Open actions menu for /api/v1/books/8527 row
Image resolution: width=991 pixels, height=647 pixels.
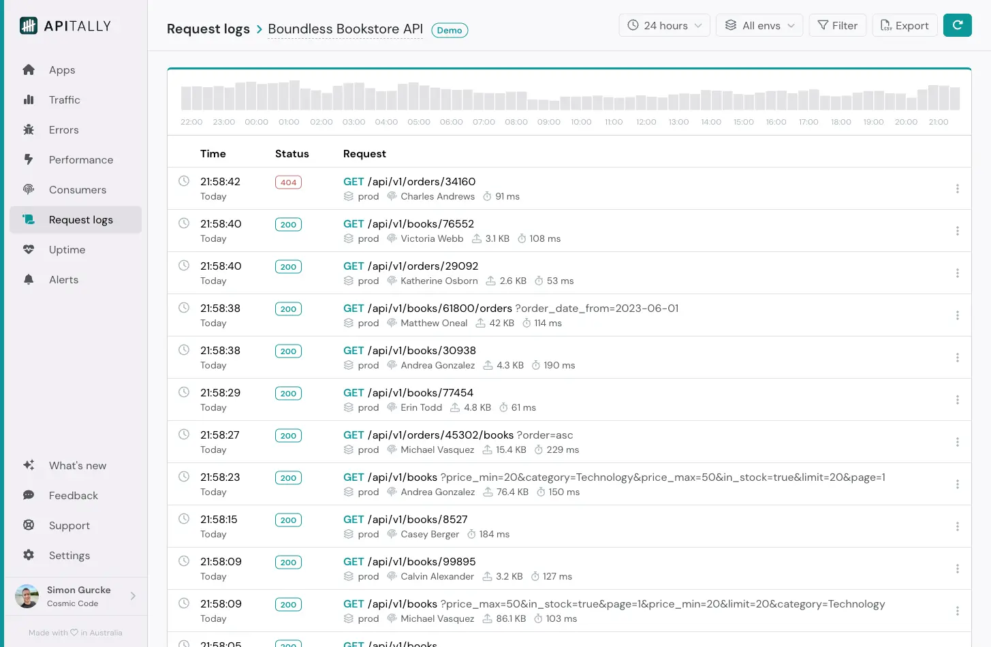(958, 526)
